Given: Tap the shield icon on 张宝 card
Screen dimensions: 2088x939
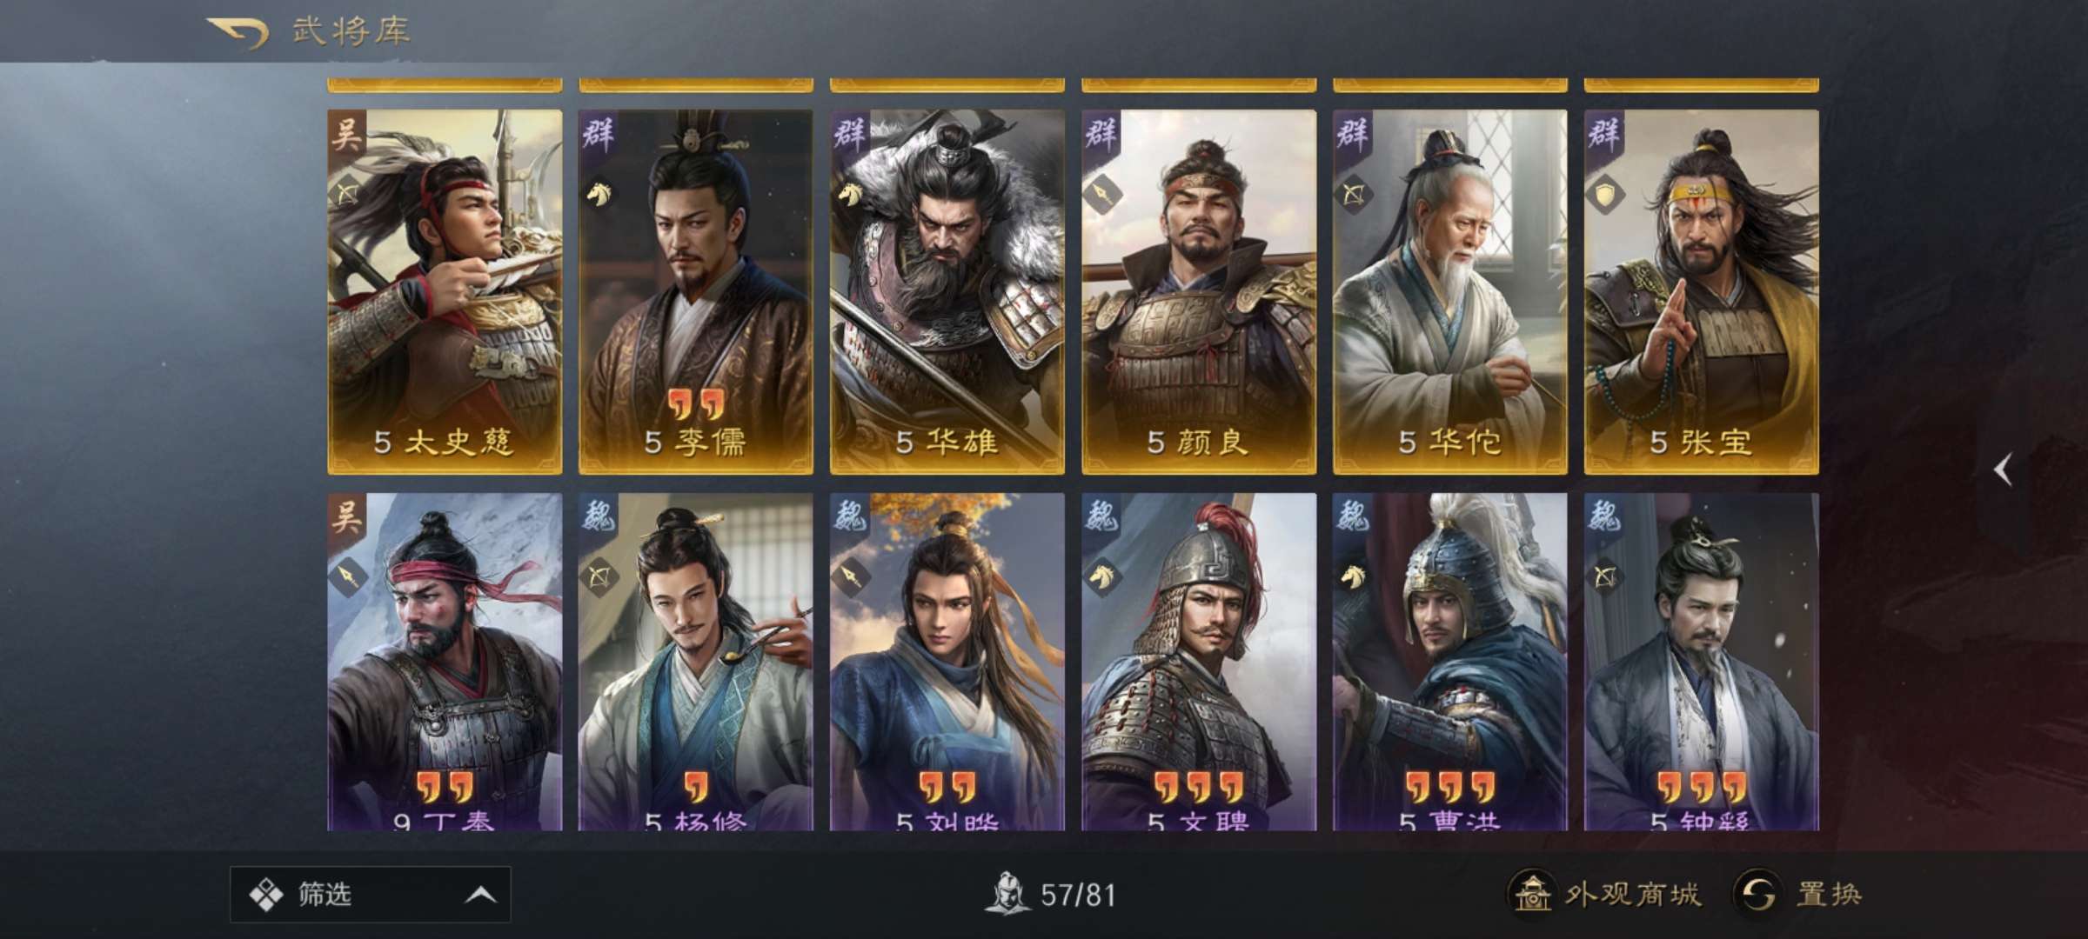Looking at the screenshot, I should point(1605,195).
